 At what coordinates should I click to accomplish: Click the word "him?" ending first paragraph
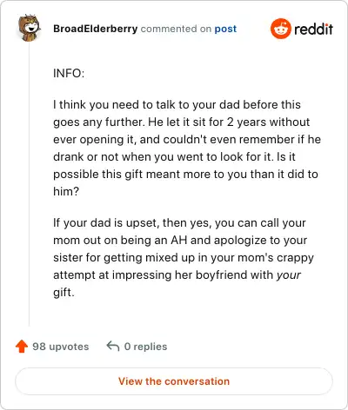(66, 191)
